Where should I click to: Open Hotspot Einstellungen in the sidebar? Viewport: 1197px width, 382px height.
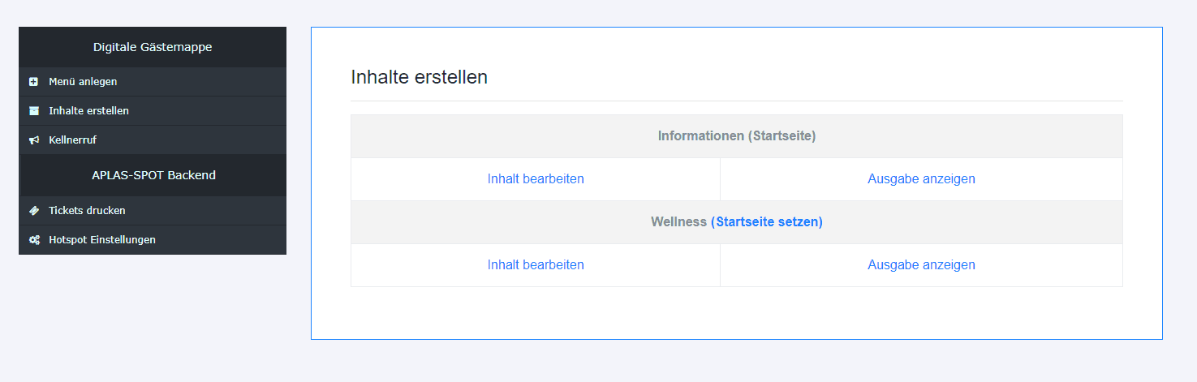coord(153,240)
